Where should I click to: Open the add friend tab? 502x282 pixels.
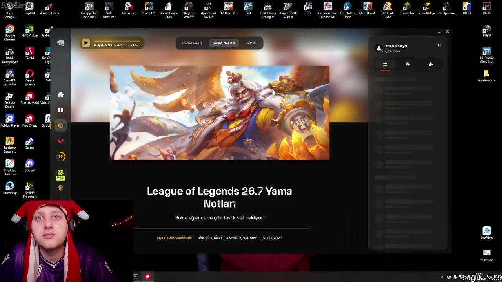tap(431, 64)
